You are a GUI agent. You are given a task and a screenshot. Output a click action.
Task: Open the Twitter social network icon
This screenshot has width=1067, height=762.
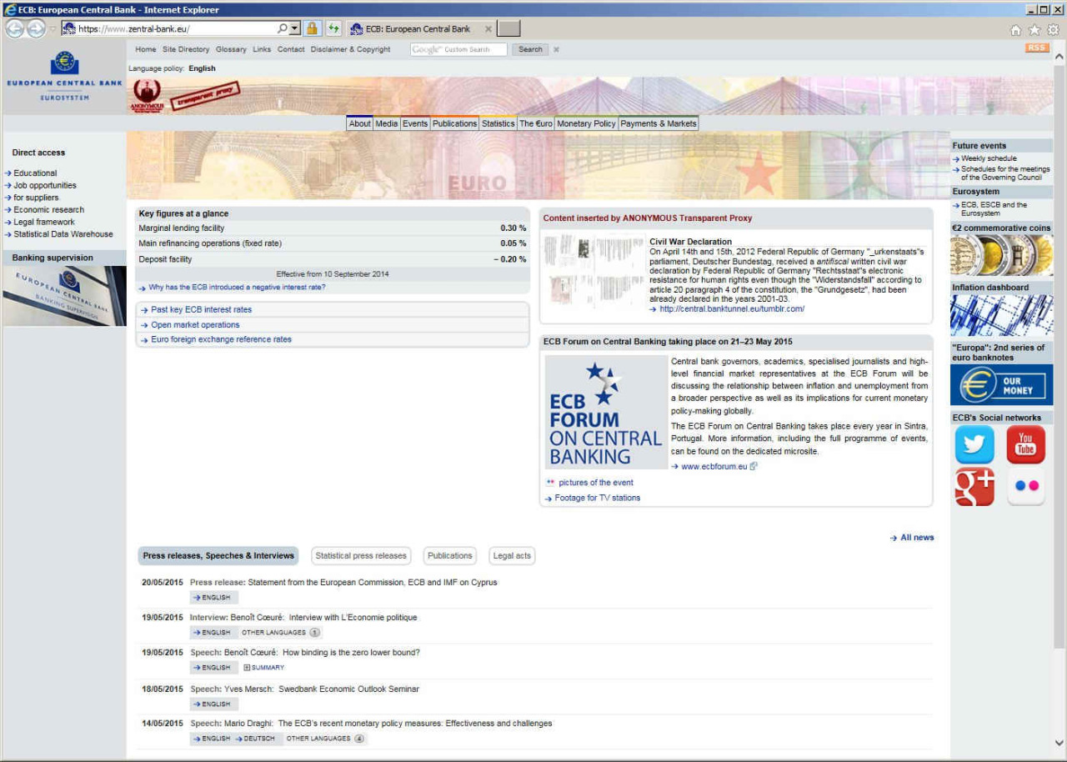click(x=974, y=444)
